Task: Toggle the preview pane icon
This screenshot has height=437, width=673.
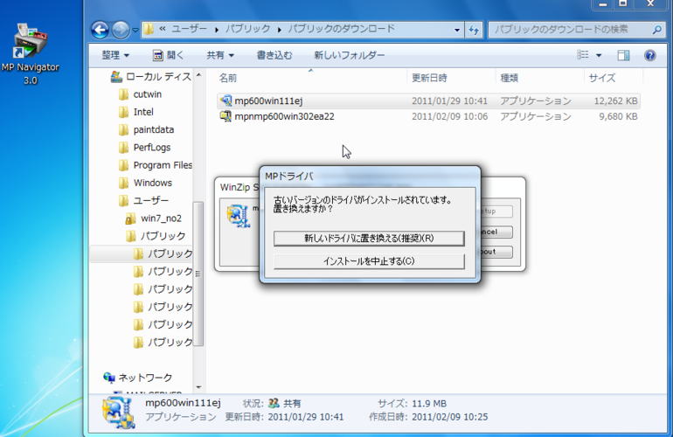Action: (623, 55)
